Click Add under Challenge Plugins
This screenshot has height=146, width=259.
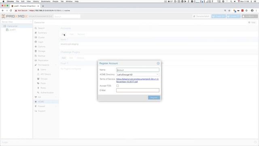(x=64, y=58)
